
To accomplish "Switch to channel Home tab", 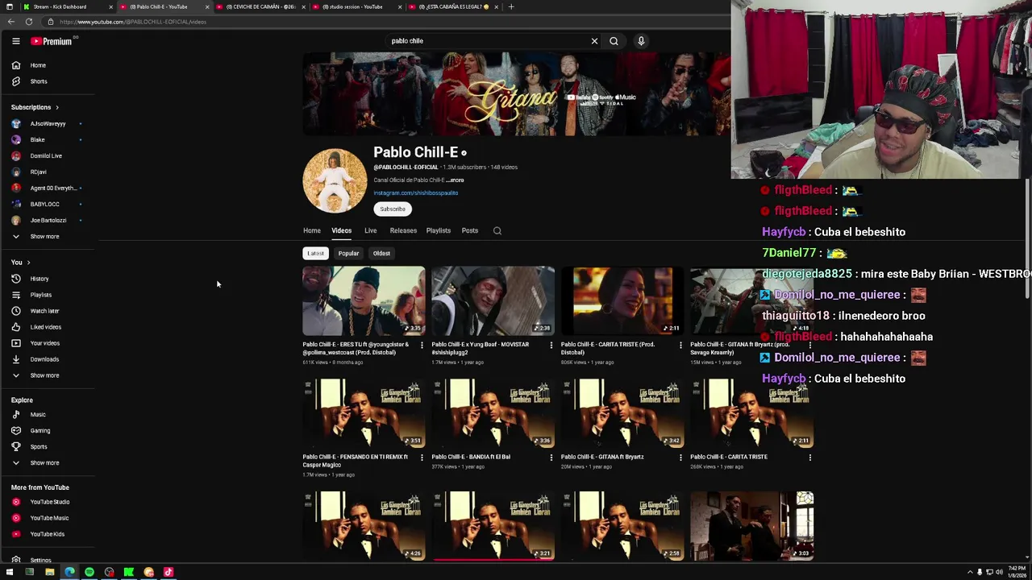I will (x=312, y=231).
